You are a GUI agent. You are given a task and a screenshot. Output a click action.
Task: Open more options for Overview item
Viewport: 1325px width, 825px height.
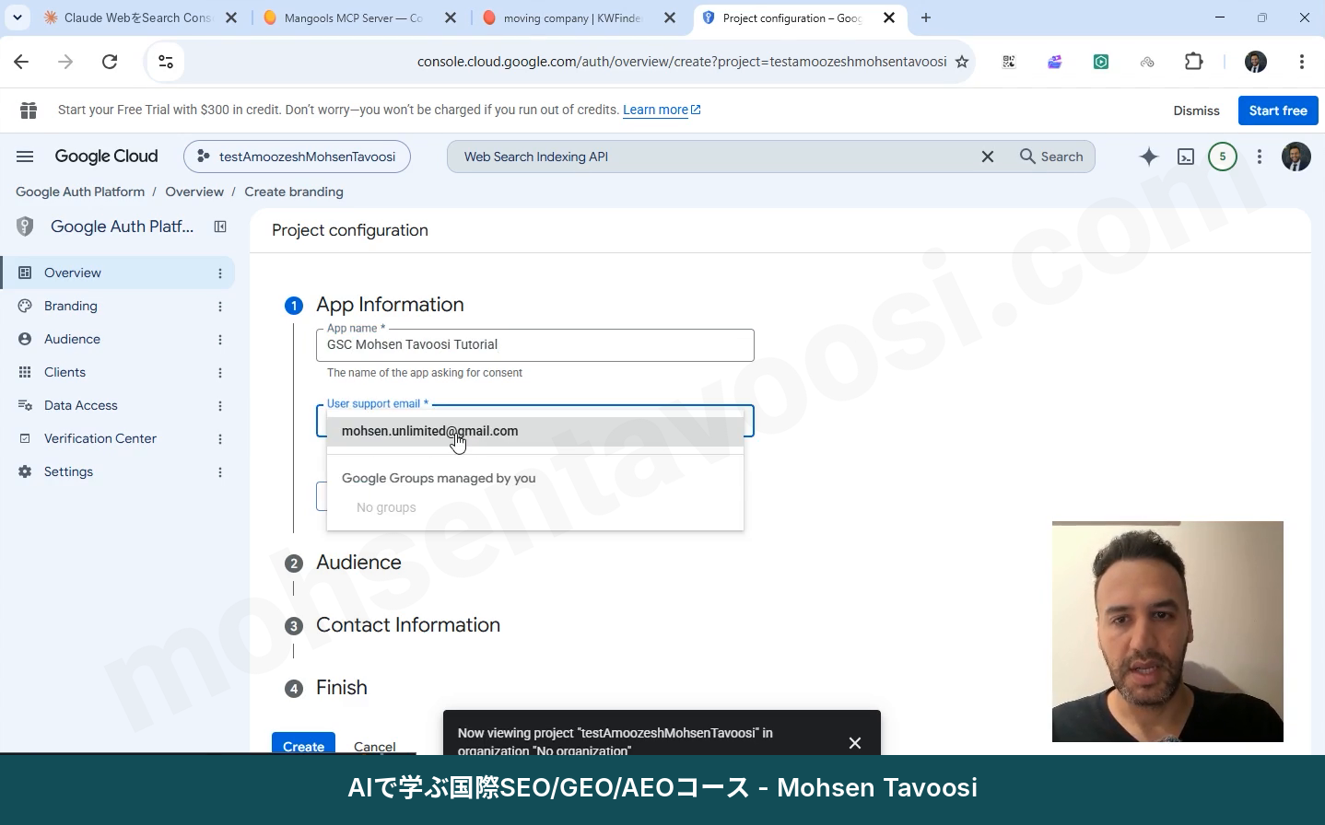pos(220,273)
